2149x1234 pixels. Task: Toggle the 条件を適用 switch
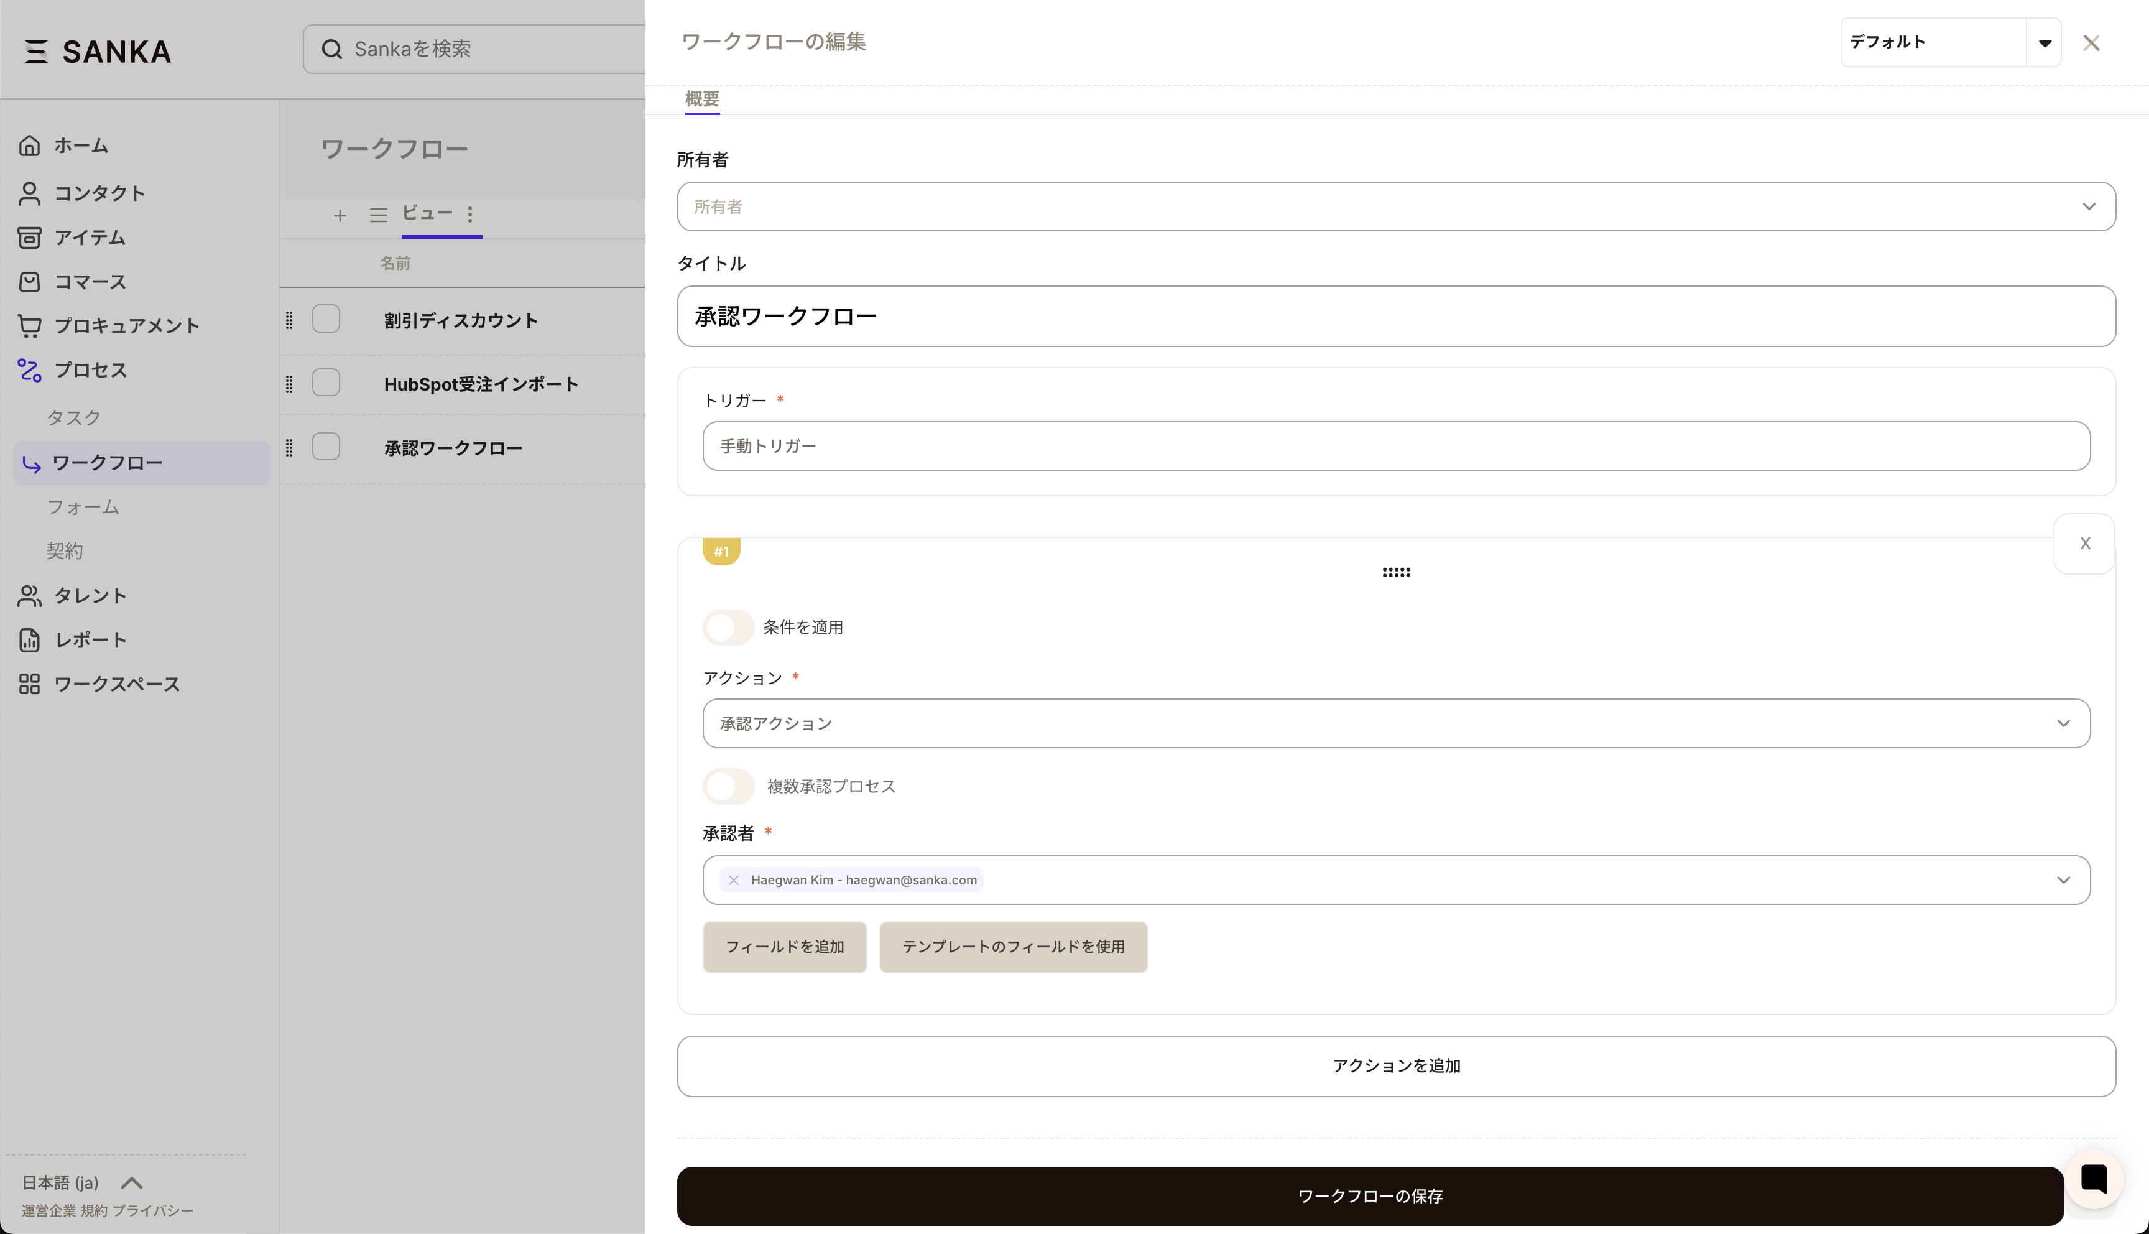pos(728,628)
